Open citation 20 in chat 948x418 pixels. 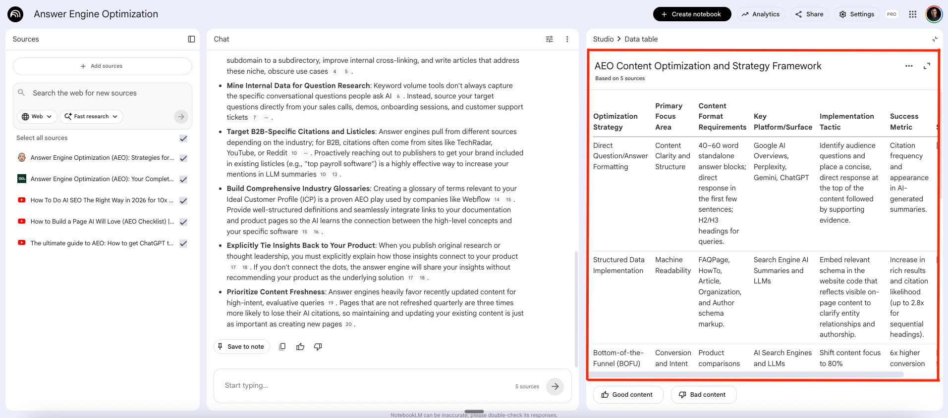(x=348, y=325)
